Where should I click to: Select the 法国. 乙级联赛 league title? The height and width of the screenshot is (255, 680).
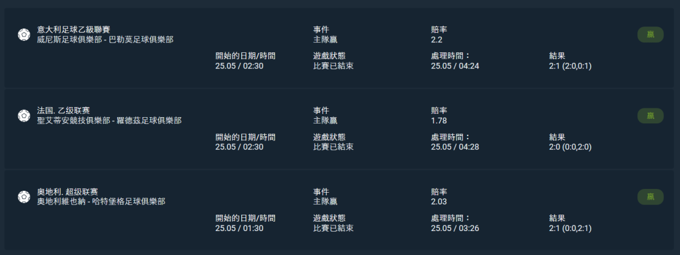tap(64, 111)
